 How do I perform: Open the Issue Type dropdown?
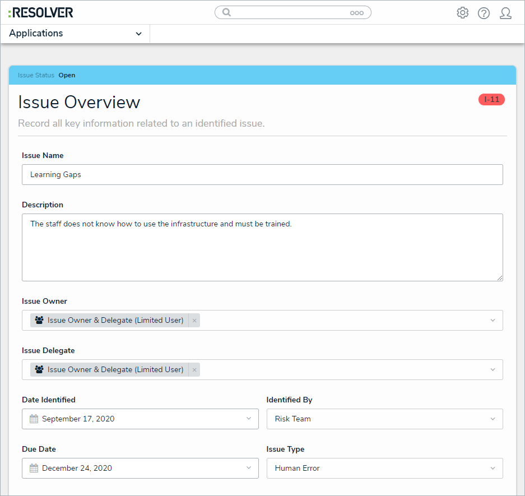(x=384, y=468)
